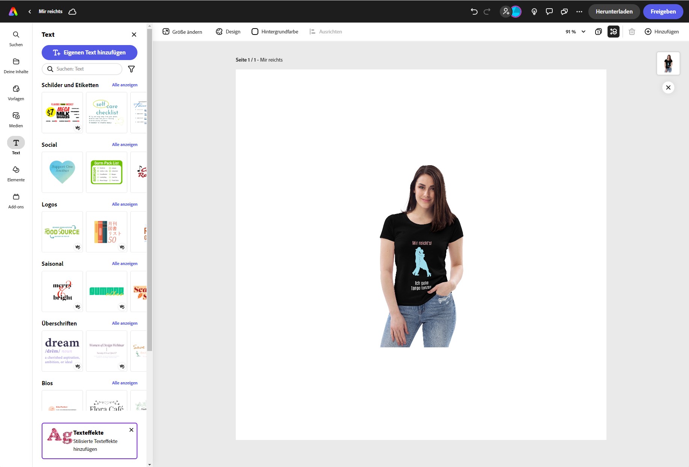The image size is (689, 467).
Task: Open Deine Inhalte in the sidebar
Action: (16, 66)
